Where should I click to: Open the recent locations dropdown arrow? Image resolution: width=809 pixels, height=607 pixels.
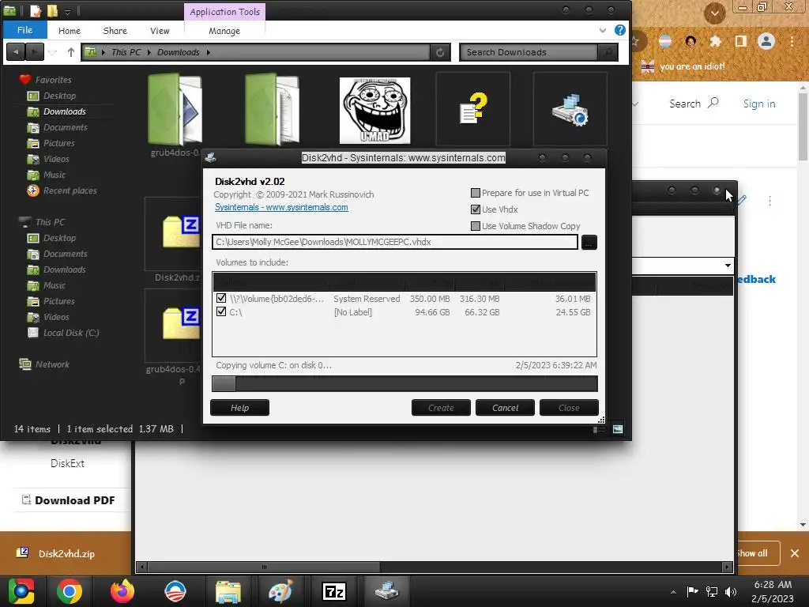(52, 52)
